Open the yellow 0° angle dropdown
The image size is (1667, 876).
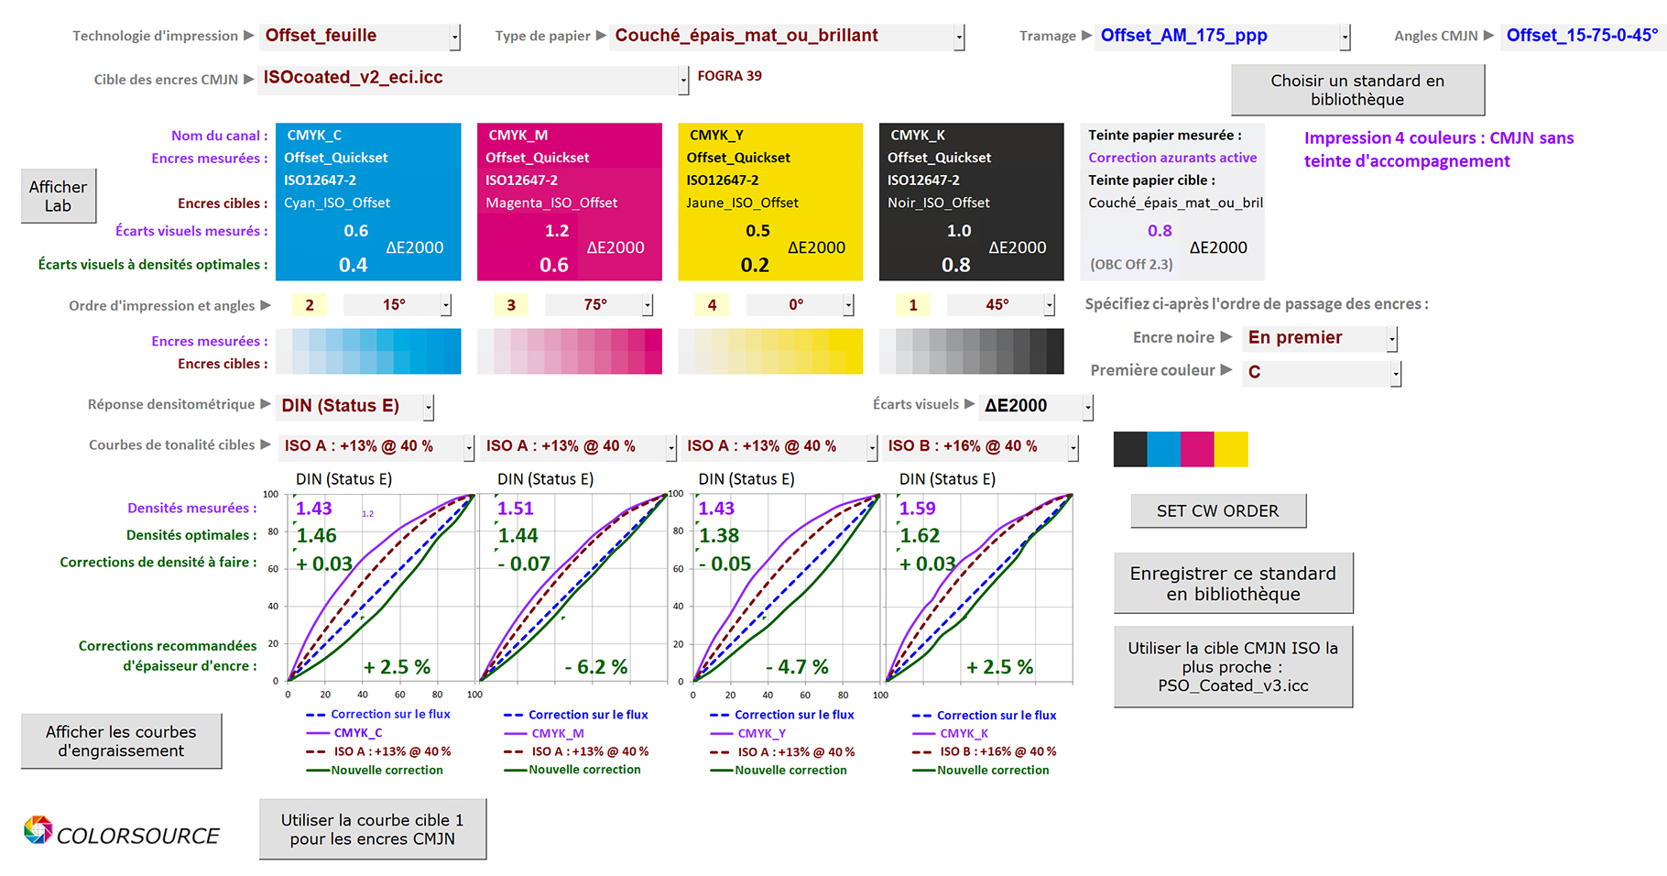pyautogui.click(x=849, y=305)
